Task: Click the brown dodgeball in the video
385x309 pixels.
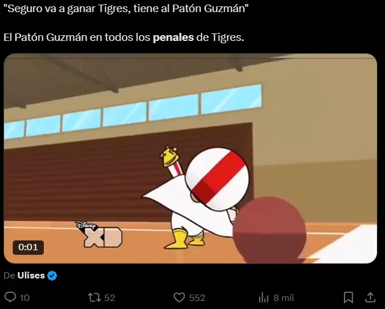Action: tap(270, 230)
